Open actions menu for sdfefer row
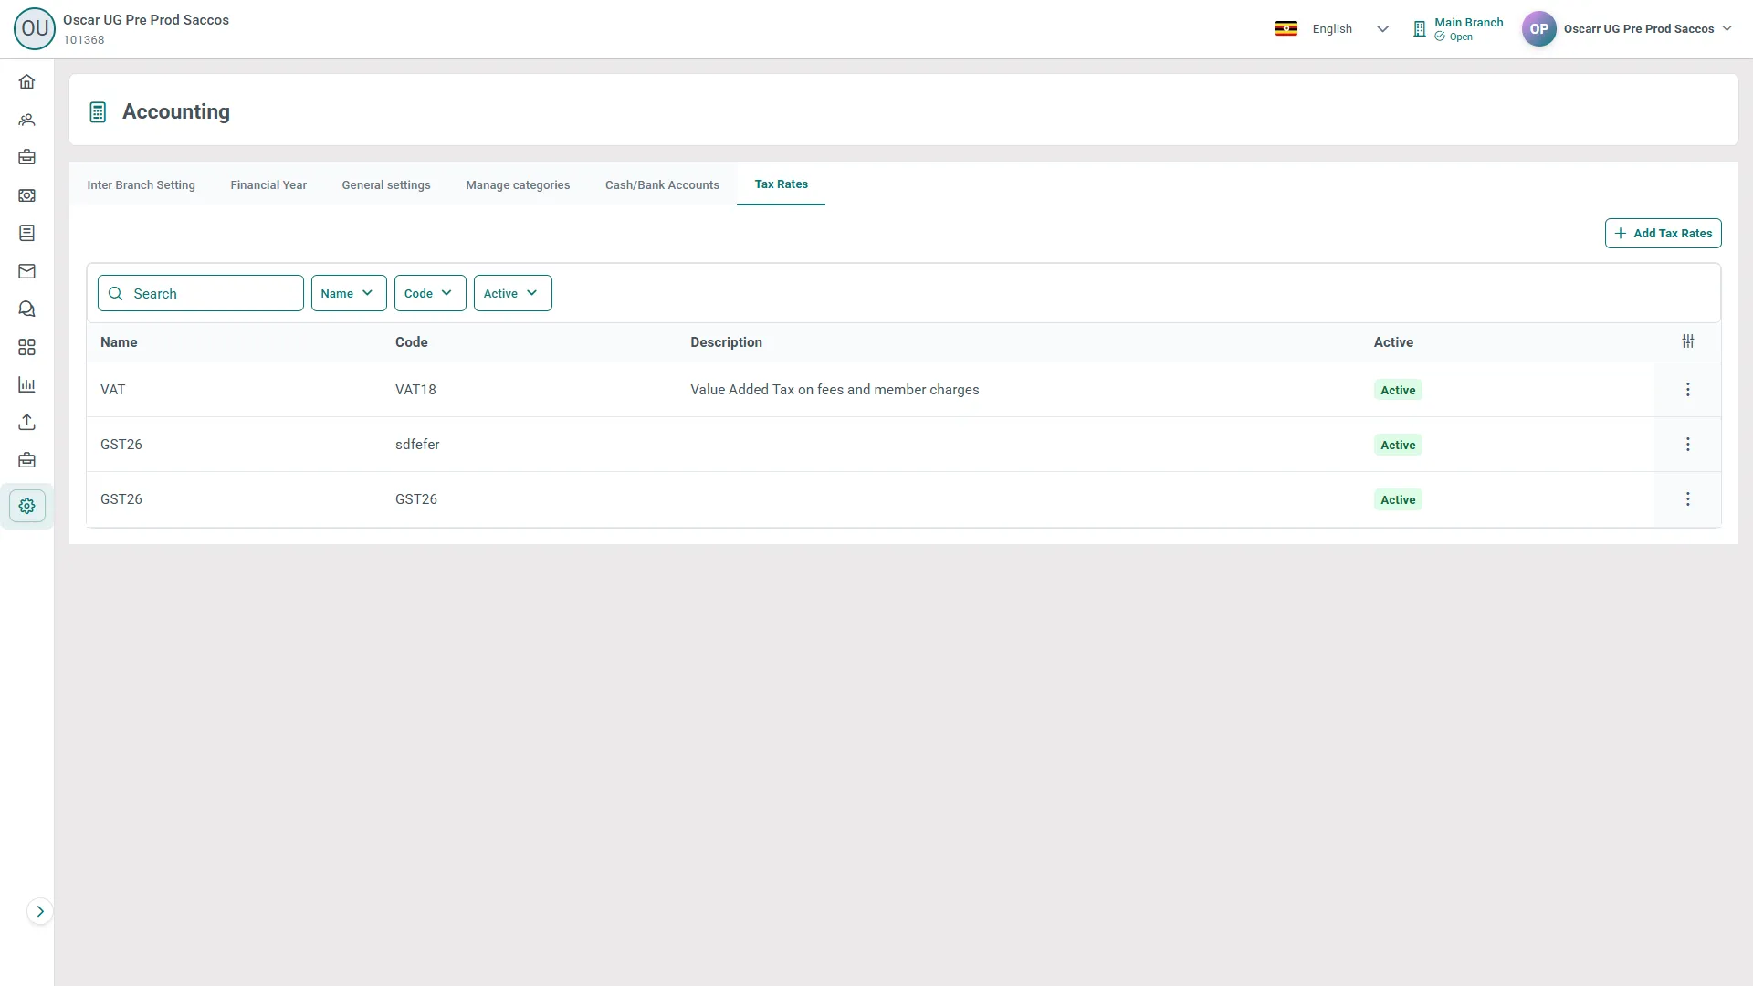Viewport: 1753px width, 986px height. tap(1687, 445)
